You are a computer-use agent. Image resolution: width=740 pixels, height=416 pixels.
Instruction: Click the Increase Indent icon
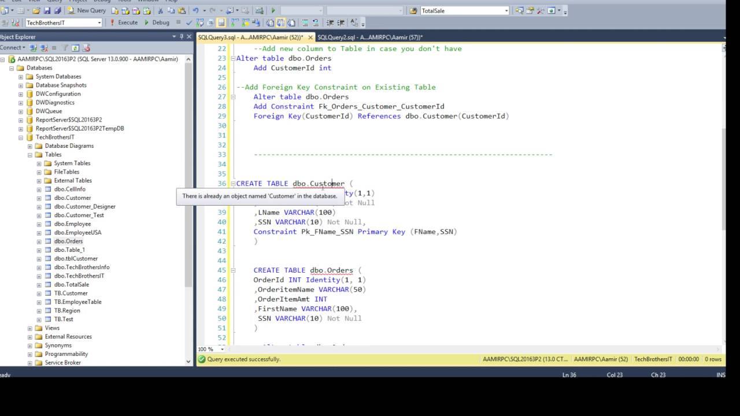[x=341, y=23]
